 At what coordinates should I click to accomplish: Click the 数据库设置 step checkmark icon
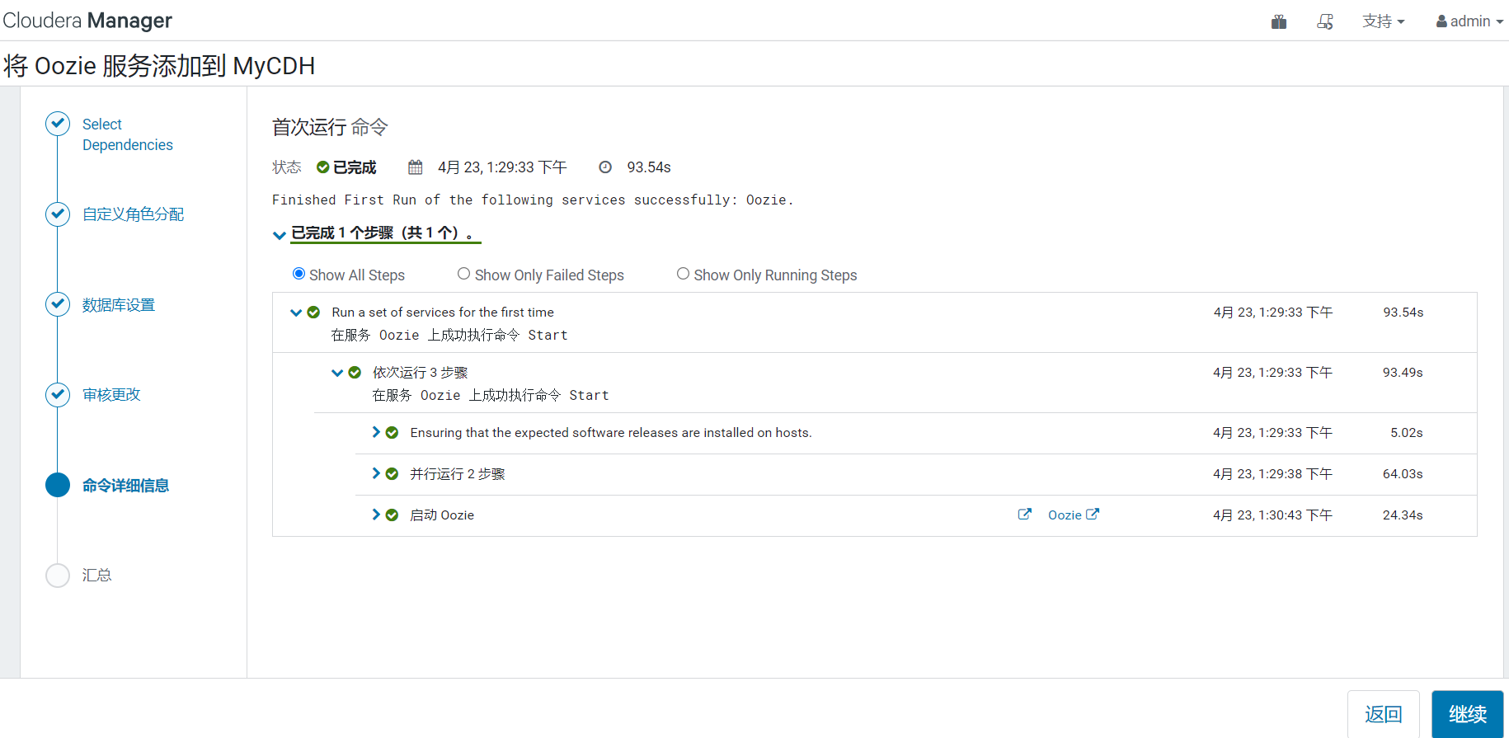tap(58, 304)
